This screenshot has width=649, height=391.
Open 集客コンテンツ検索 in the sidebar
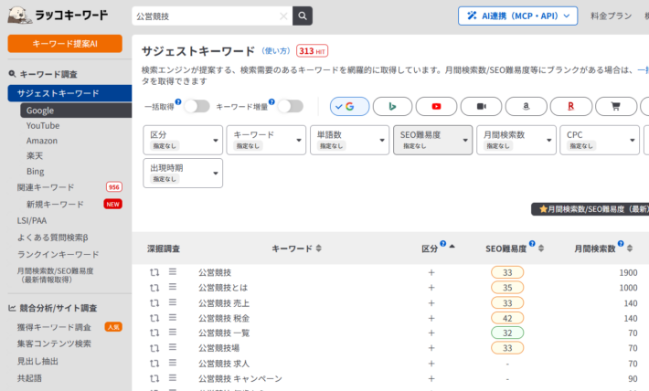54,343
